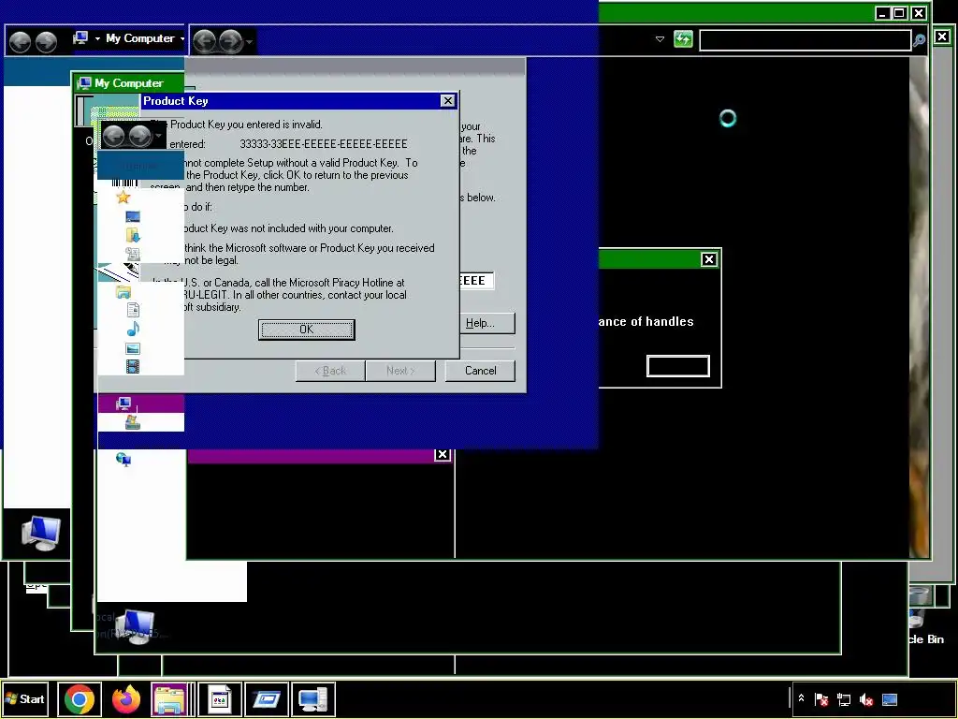
Task: Select Music library note icon in navigation pane
Action: click(133, 330)
